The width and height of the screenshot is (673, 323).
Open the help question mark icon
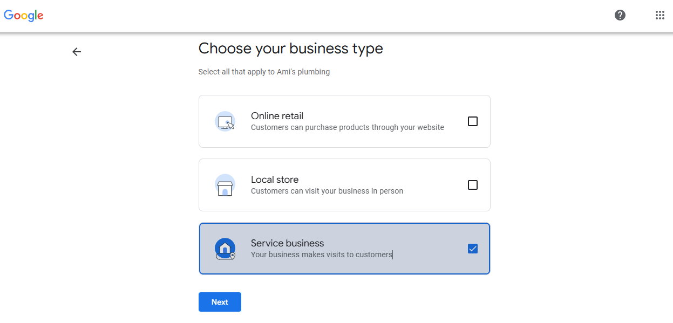point(620,15)
